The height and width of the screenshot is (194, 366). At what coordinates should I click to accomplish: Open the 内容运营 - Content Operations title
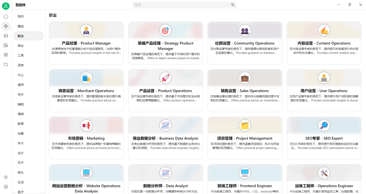pyautogui.click(x=324, y=43)
